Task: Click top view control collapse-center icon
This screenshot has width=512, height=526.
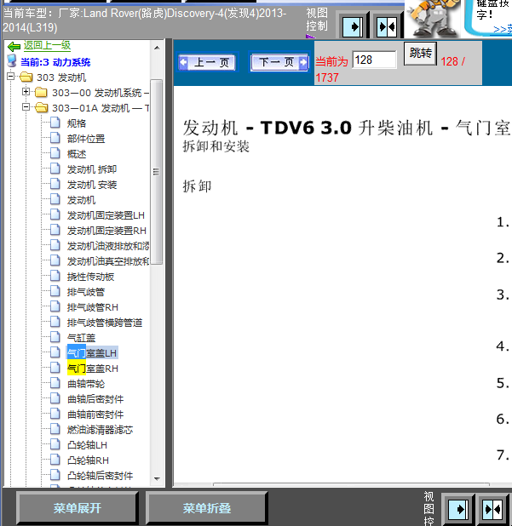Action: [x=387, y=26]
